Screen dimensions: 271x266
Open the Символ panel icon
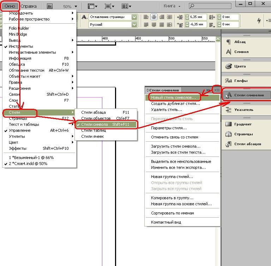coord(229,52)
